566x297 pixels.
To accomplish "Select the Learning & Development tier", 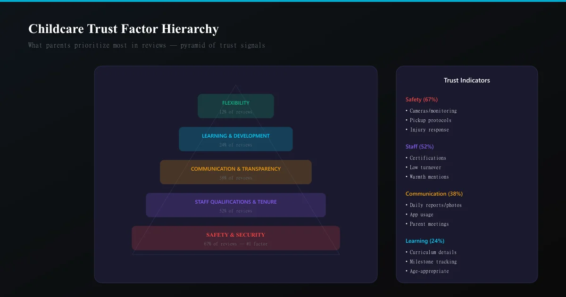I will (236, 139).
